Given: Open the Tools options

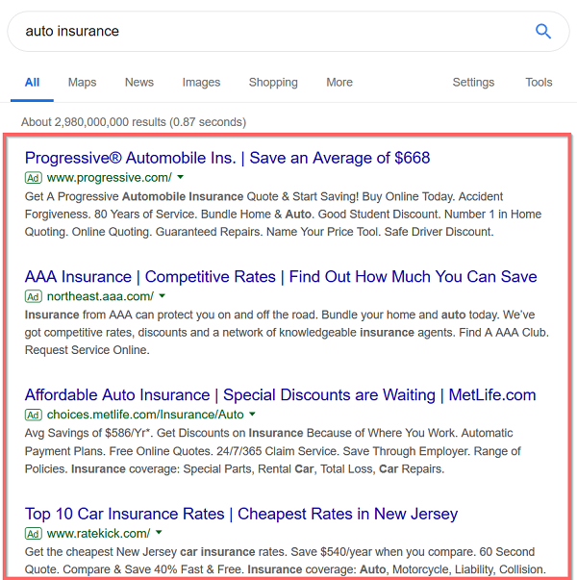Looking at the screenshot, I should click(539, 82).
